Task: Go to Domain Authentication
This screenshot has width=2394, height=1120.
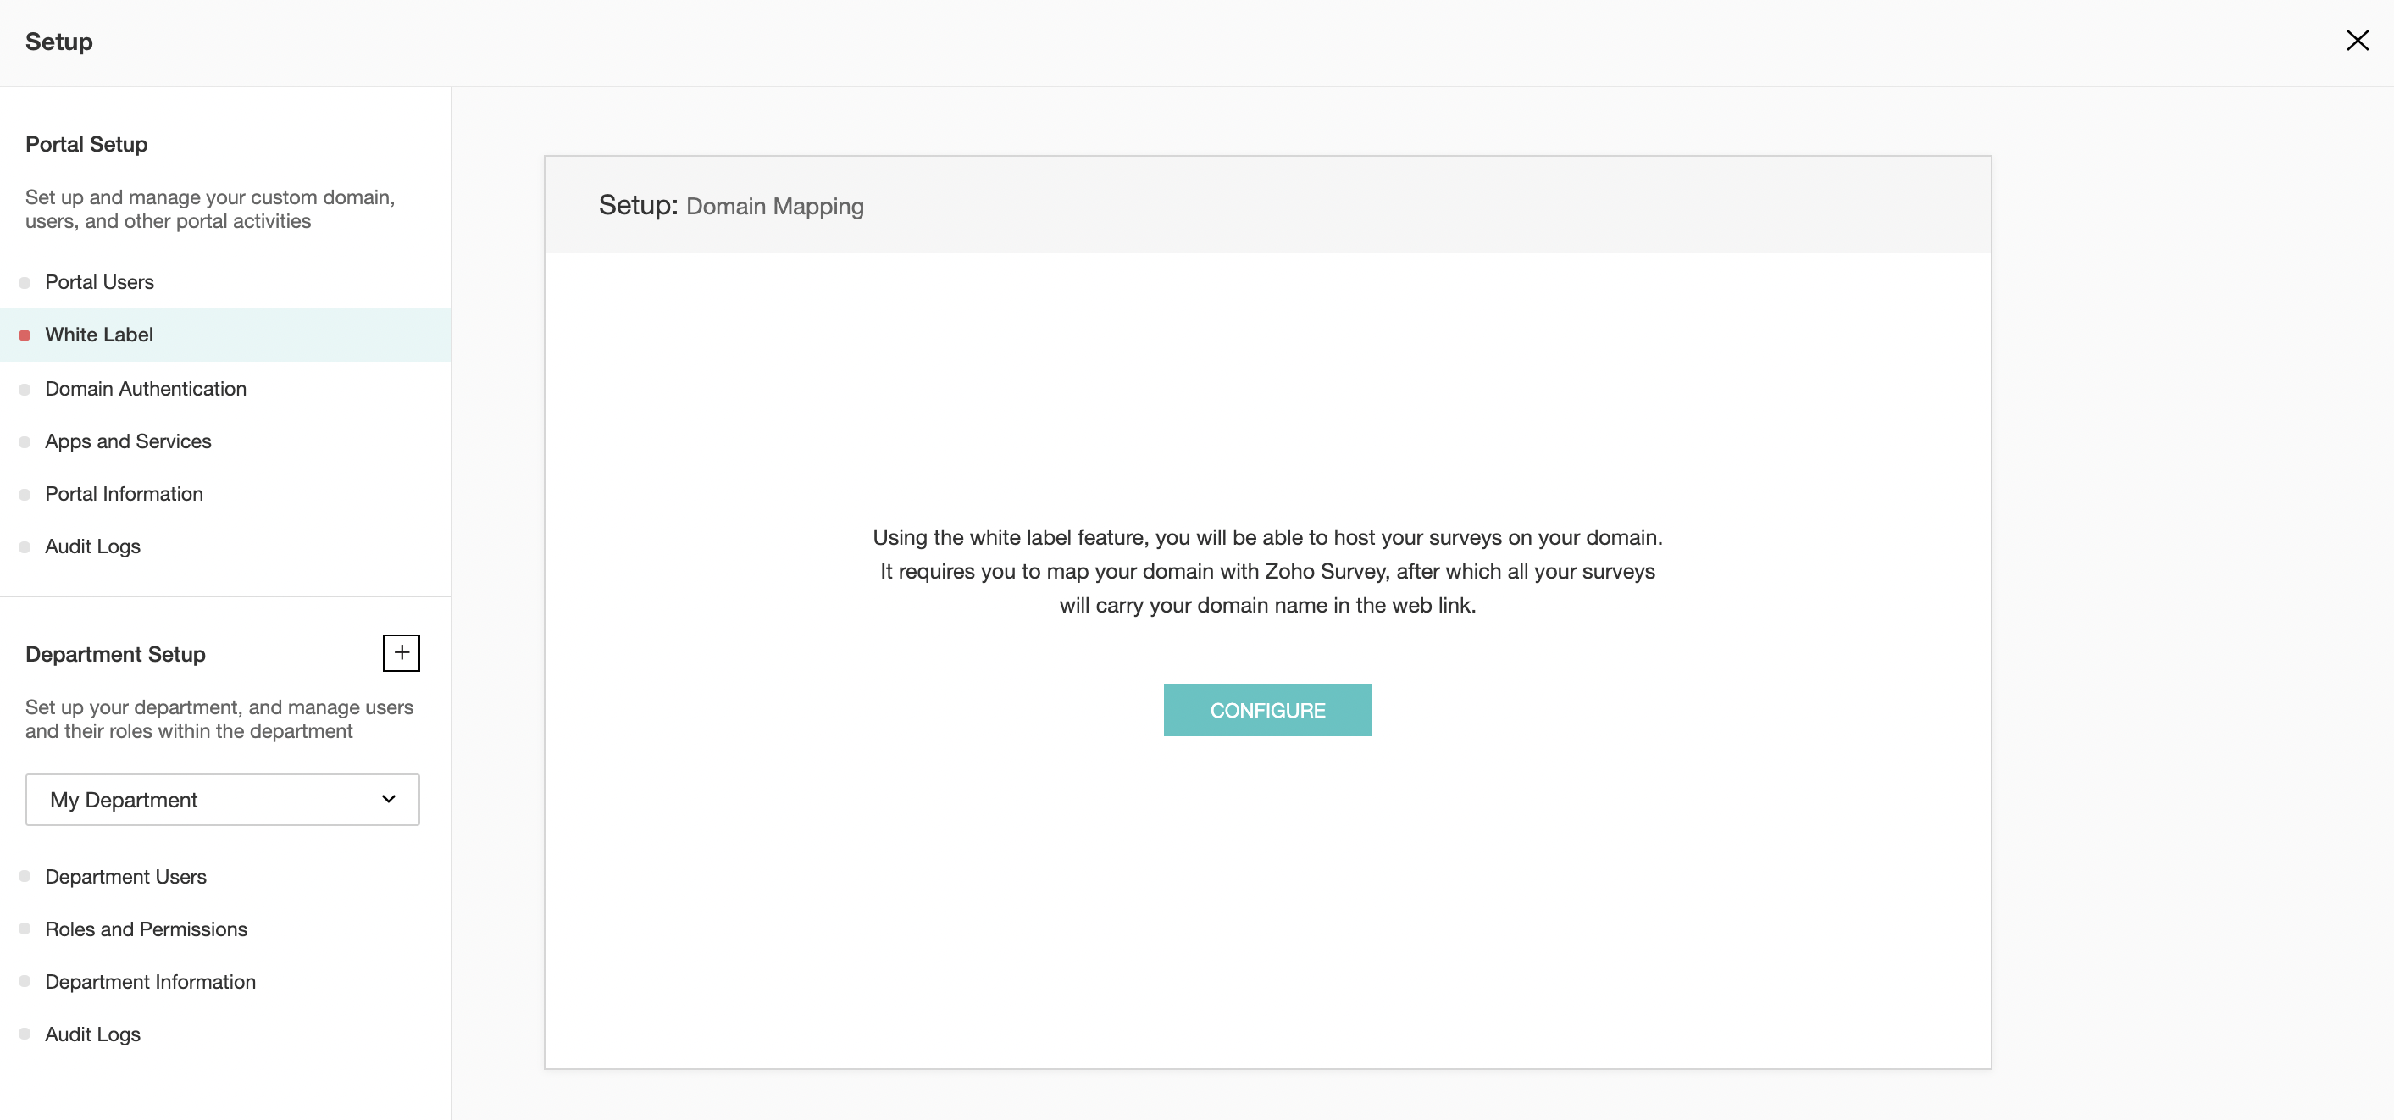Action: pos(146,389)
